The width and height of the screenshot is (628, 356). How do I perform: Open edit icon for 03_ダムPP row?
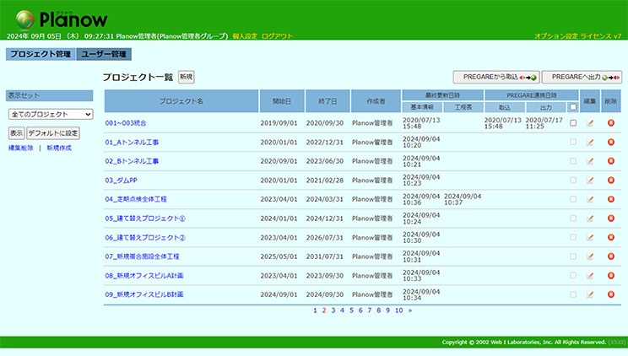tap(590, 180)
